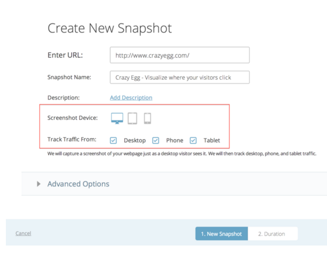The height and width of the screenshot is (258, 327).
Task: Click the "Description:" label text
Action: tap(63, 98)
